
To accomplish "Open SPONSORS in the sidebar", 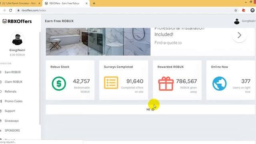I will [x=12, y=130].
